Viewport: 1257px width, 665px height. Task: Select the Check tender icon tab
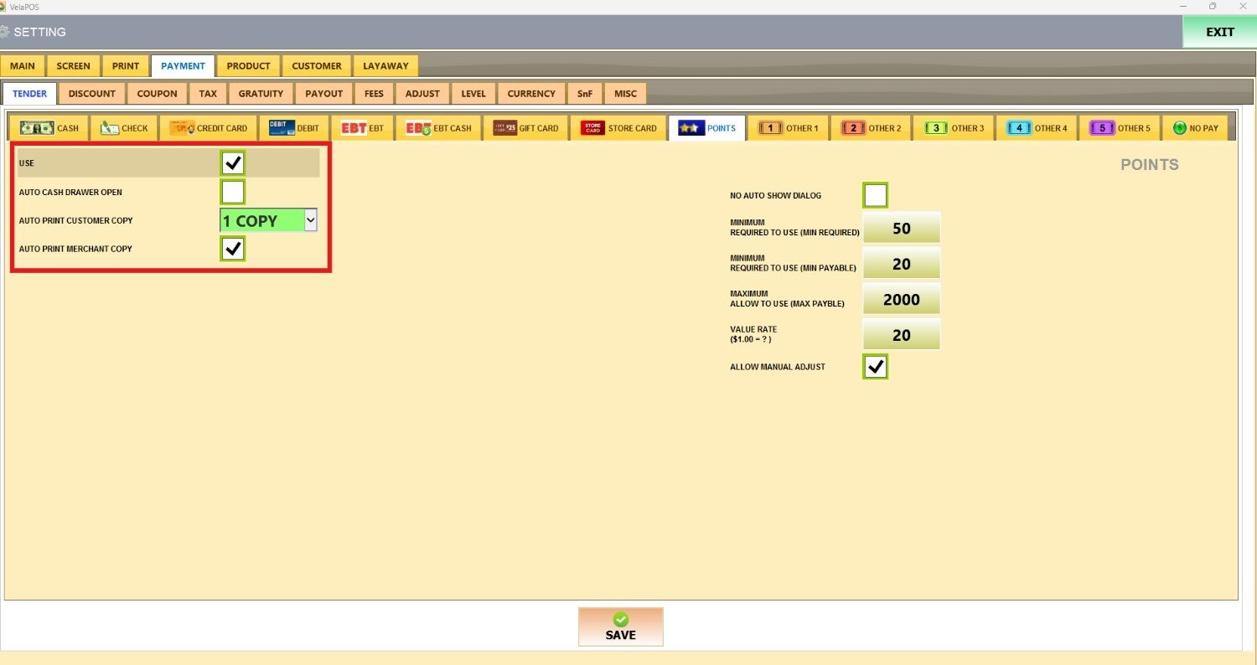tap(123, 128)
